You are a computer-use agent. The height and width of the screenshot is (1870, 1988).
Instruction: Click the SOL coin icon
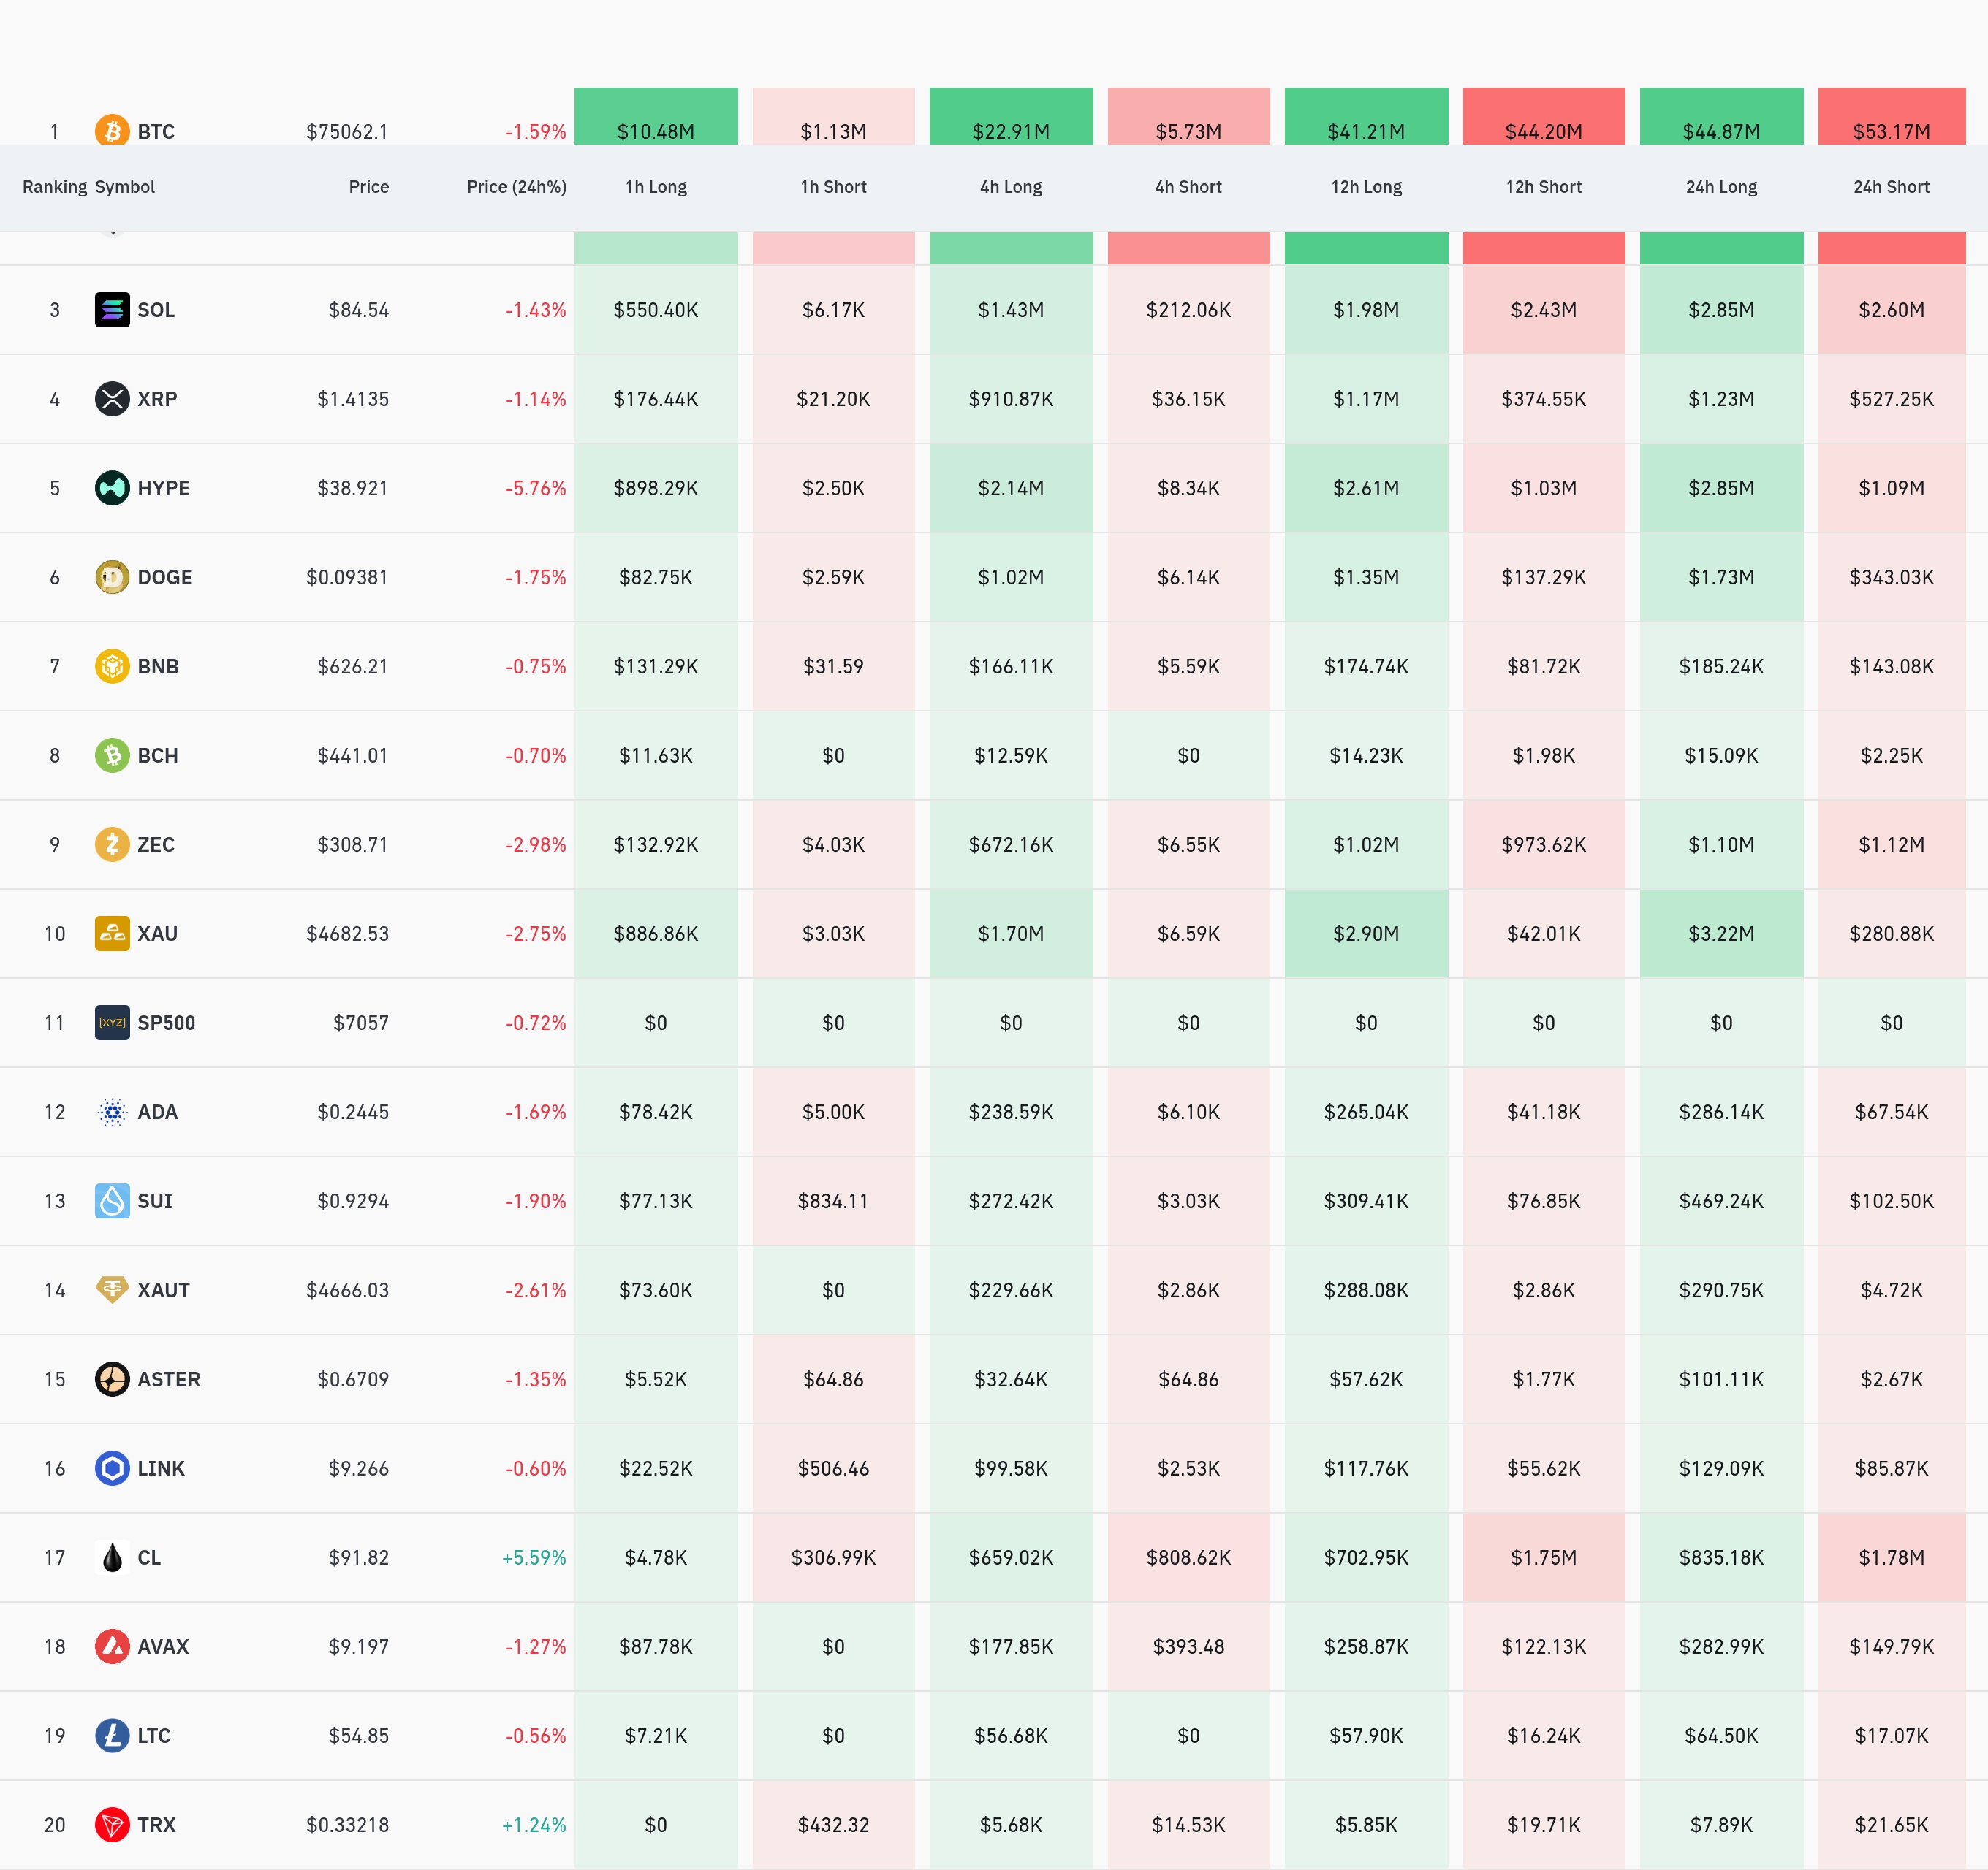(112, 310)
